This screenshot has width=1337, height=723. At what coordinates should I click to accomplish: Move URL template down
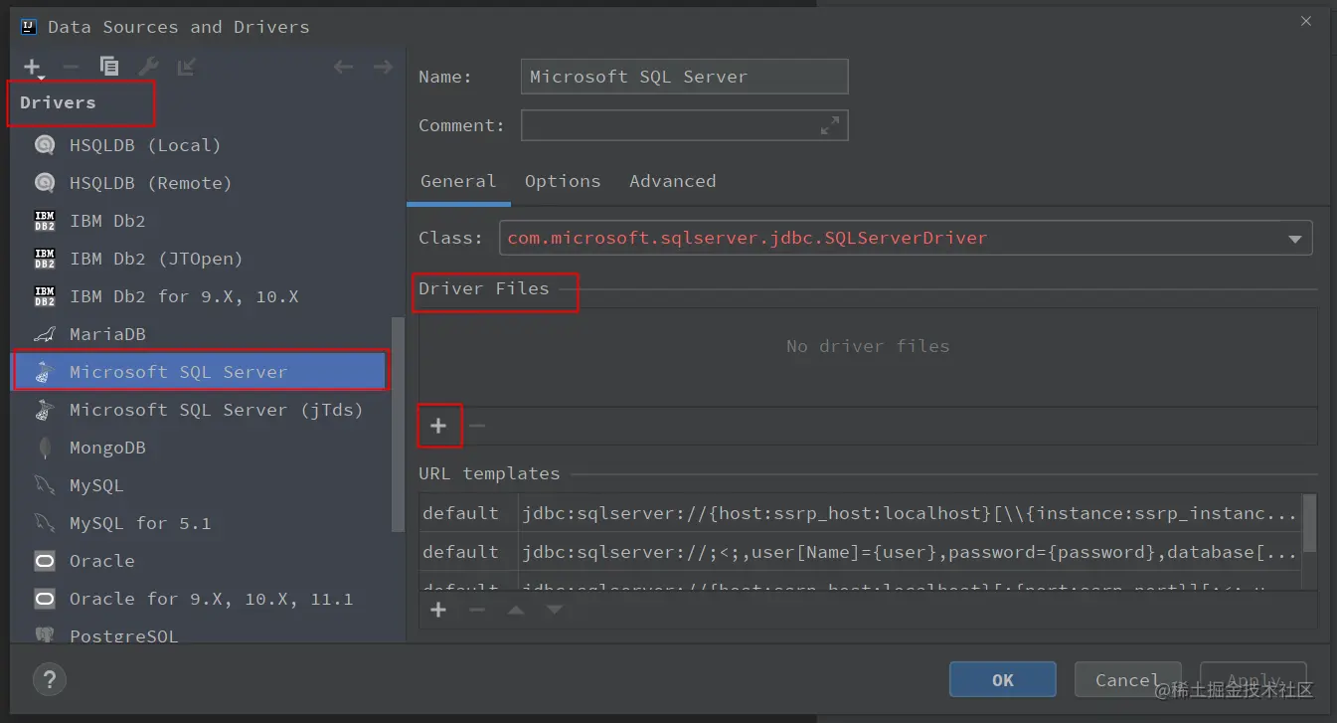tap(555, 610)
